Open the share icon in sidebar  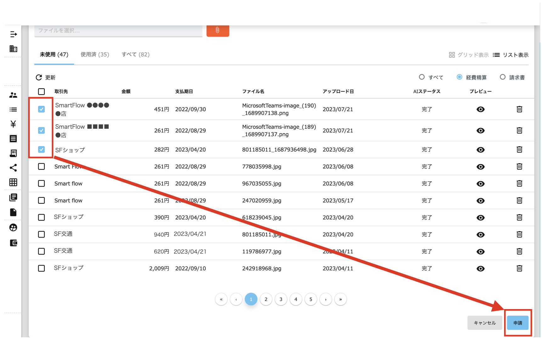13,168
